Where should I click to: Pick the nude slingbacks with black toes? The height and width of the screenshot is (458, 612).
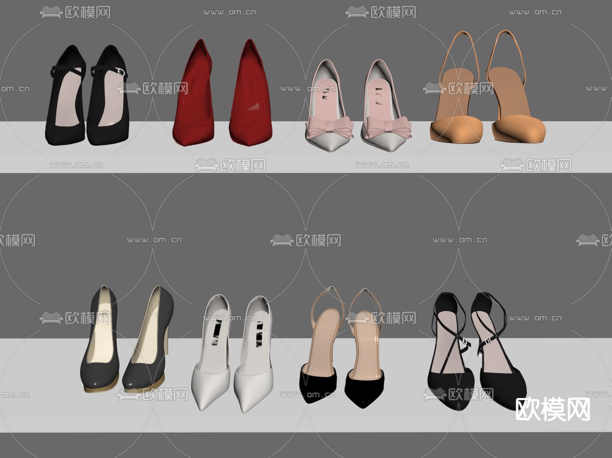(x=342, y=348)
